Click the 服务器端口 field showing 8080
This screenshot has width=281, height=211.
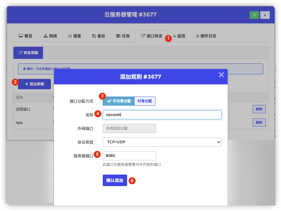point(129,156)
